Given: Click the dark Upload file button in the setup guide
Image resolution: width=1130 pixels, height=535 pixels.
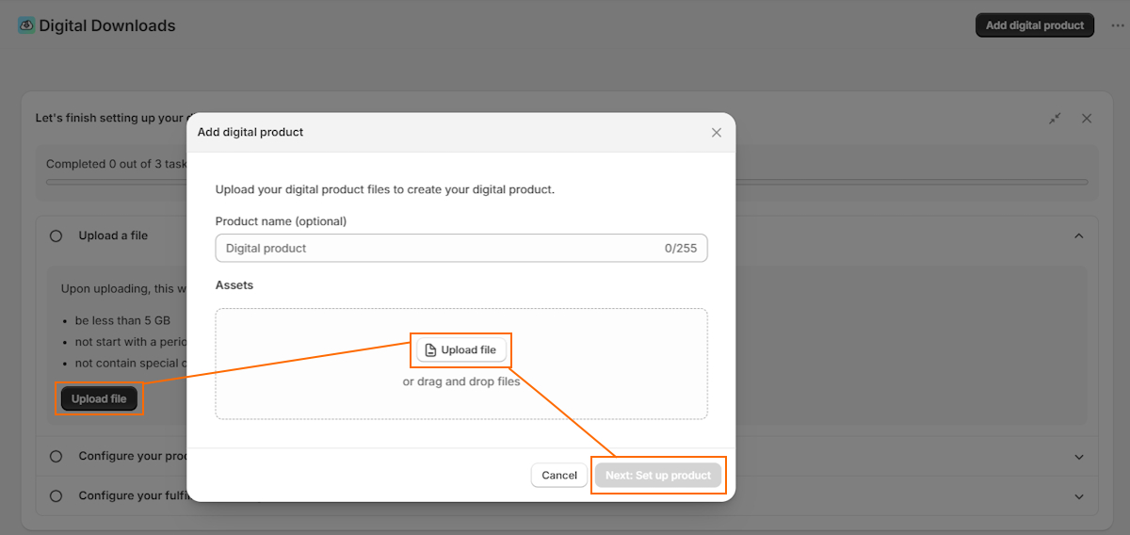Looking at the screenshot, I should point(99,398).
